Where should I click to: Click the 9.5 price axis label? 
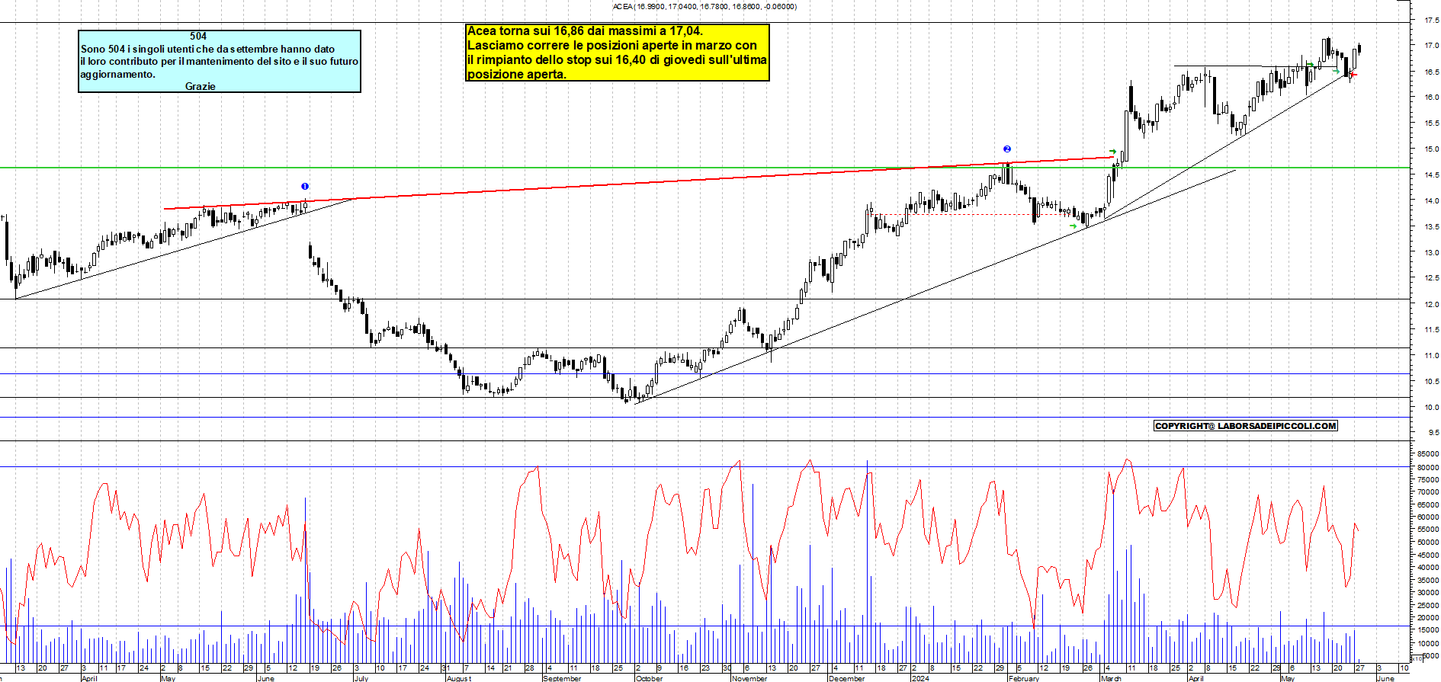1433,433
